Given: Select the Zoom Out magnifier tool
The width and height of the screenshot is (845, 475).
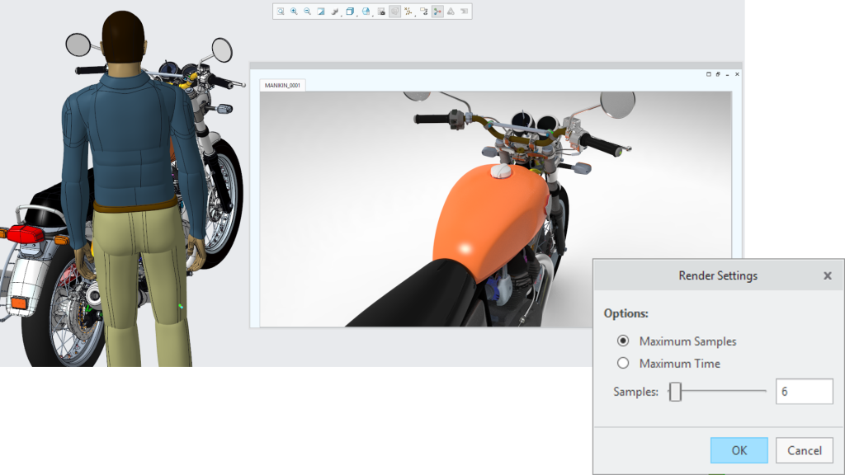Looking at the screenshot, I should pos(307,12).
